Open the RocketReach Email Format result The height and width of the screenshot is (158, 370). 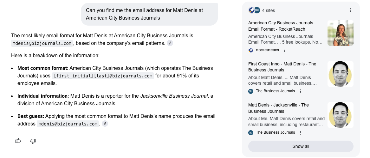pos(281,26)
